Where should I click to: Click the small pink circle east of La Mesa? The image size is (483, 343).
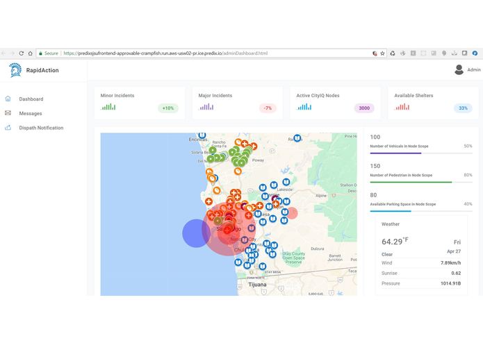point(292,212)
